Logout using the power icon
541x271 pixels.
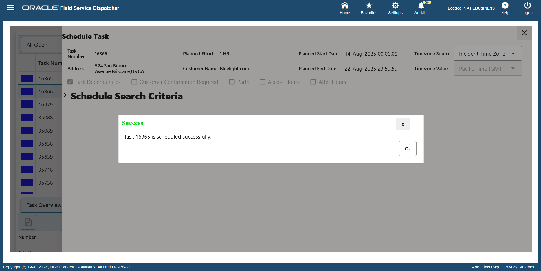pyautogui.click(x=527, y=8)
